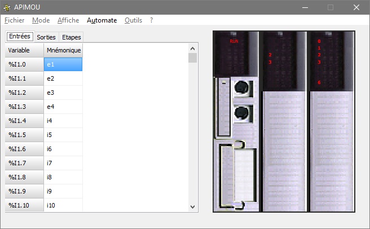The width and height of the screenshot is (370, 229).
Task: Click the Mnémonique column header
Action: point(64,51)
